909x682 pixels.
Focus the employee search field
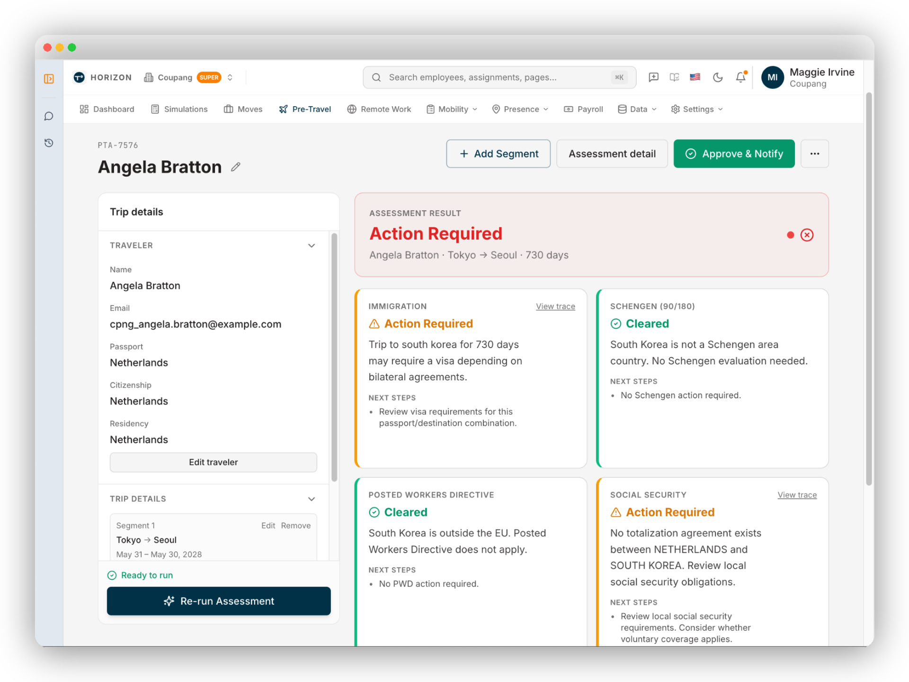pos(499,77)
